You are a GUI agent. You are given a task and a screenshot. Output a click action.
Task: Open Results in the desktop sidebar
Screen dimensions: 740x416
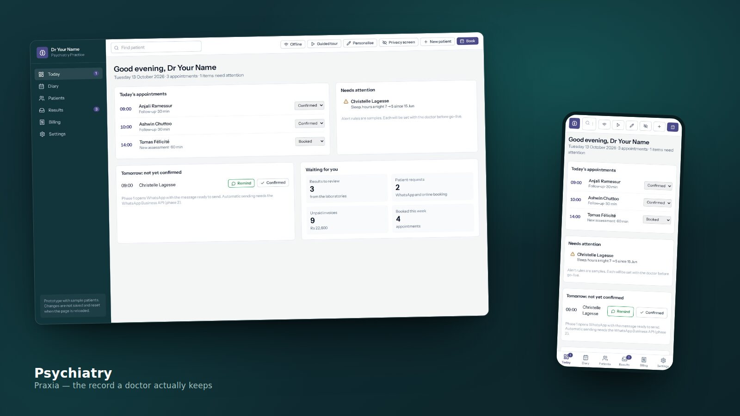tap(68, 110)
